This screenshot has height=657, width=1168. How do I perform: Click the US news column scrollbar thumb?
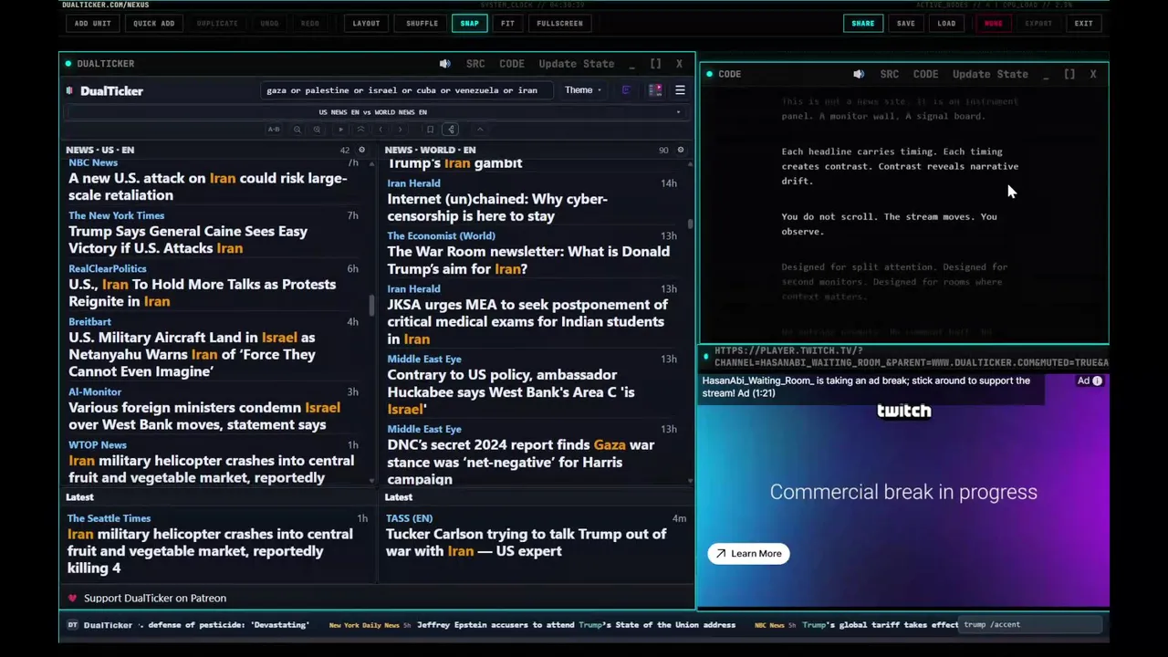tap(371, 306)
